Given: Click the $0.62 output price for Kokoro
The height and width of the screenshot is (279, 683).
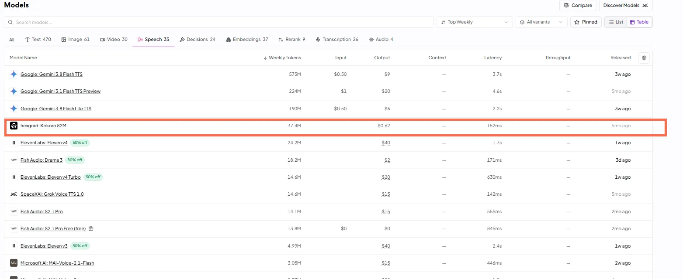Looking at the screenshot, I should pyautogui.click(x=384, y=126).
